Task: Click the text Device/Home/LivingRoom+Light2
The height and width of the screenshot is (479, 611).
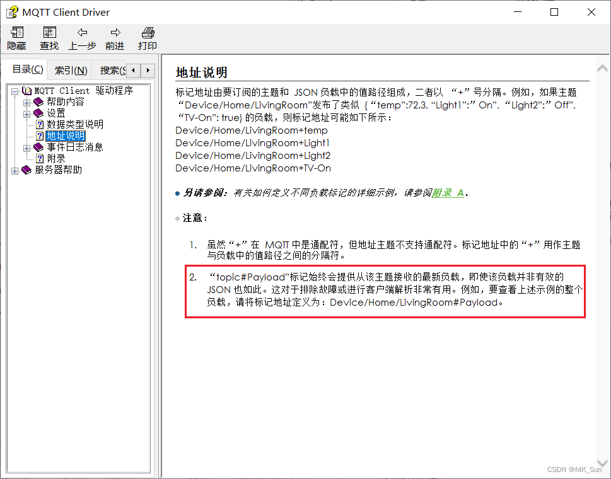Action: click(253, 156)
